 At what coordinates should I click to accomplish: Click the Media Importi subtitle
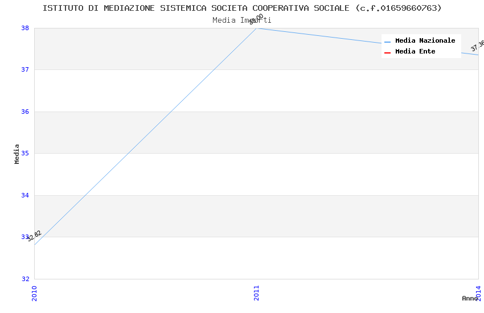(242, 20)
